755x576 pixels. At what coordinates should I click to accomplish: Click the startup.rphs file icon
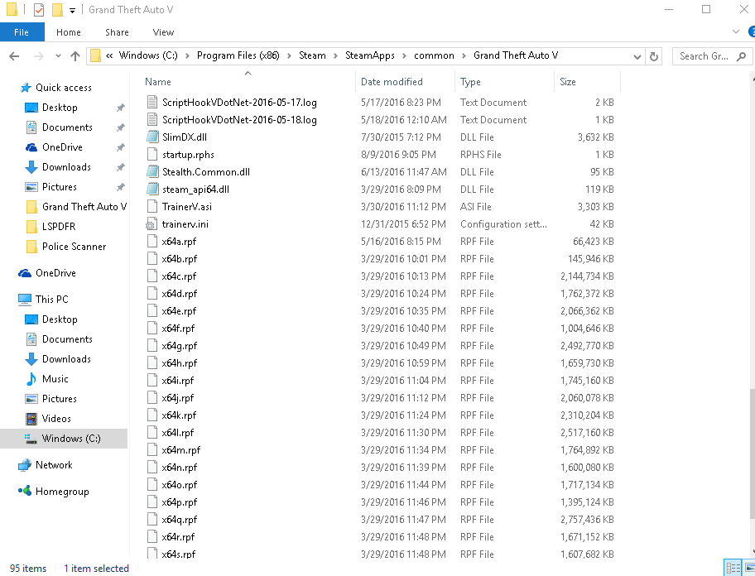pos(152,155)
